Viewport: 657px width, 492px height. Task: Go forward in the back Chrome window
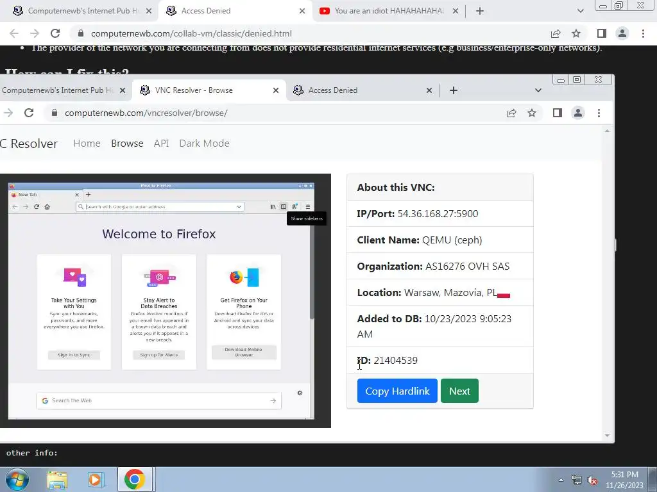[35, 33]
